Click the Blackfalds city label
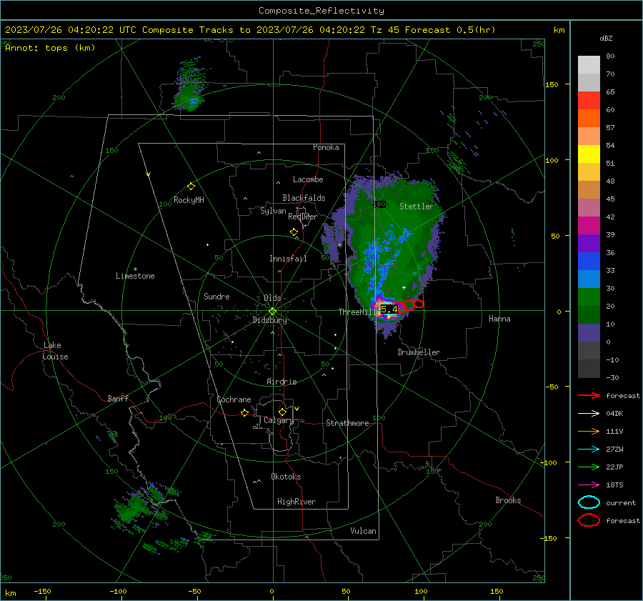Image resolution: width=643 pixels, height=601 pixels. pos(304,198)
